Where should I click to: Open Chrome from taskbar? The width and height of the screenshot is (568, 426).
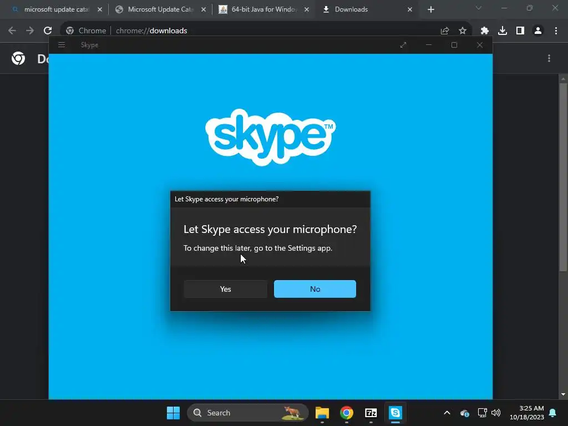click(x=347, y=413)
